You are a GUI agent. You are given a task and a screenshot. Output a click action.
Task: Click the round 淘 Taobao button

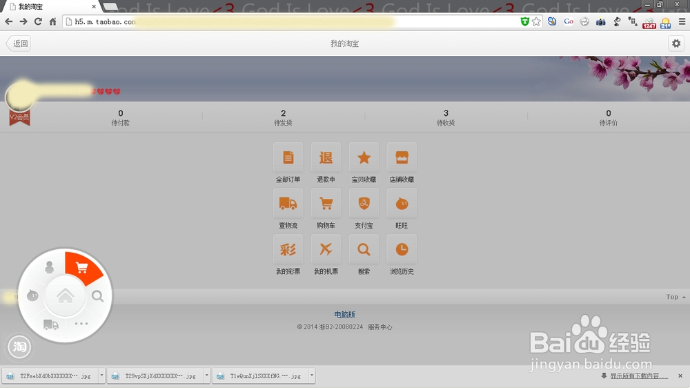pos(19,347)
